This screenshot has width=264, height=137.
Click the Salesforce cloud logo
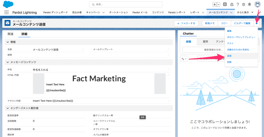[x=8, y=4]
